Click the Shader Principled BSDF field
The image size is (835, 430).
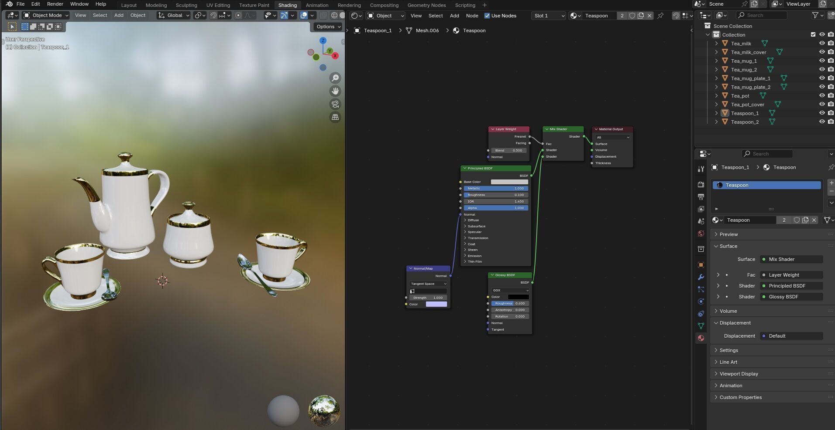[791, 286]
